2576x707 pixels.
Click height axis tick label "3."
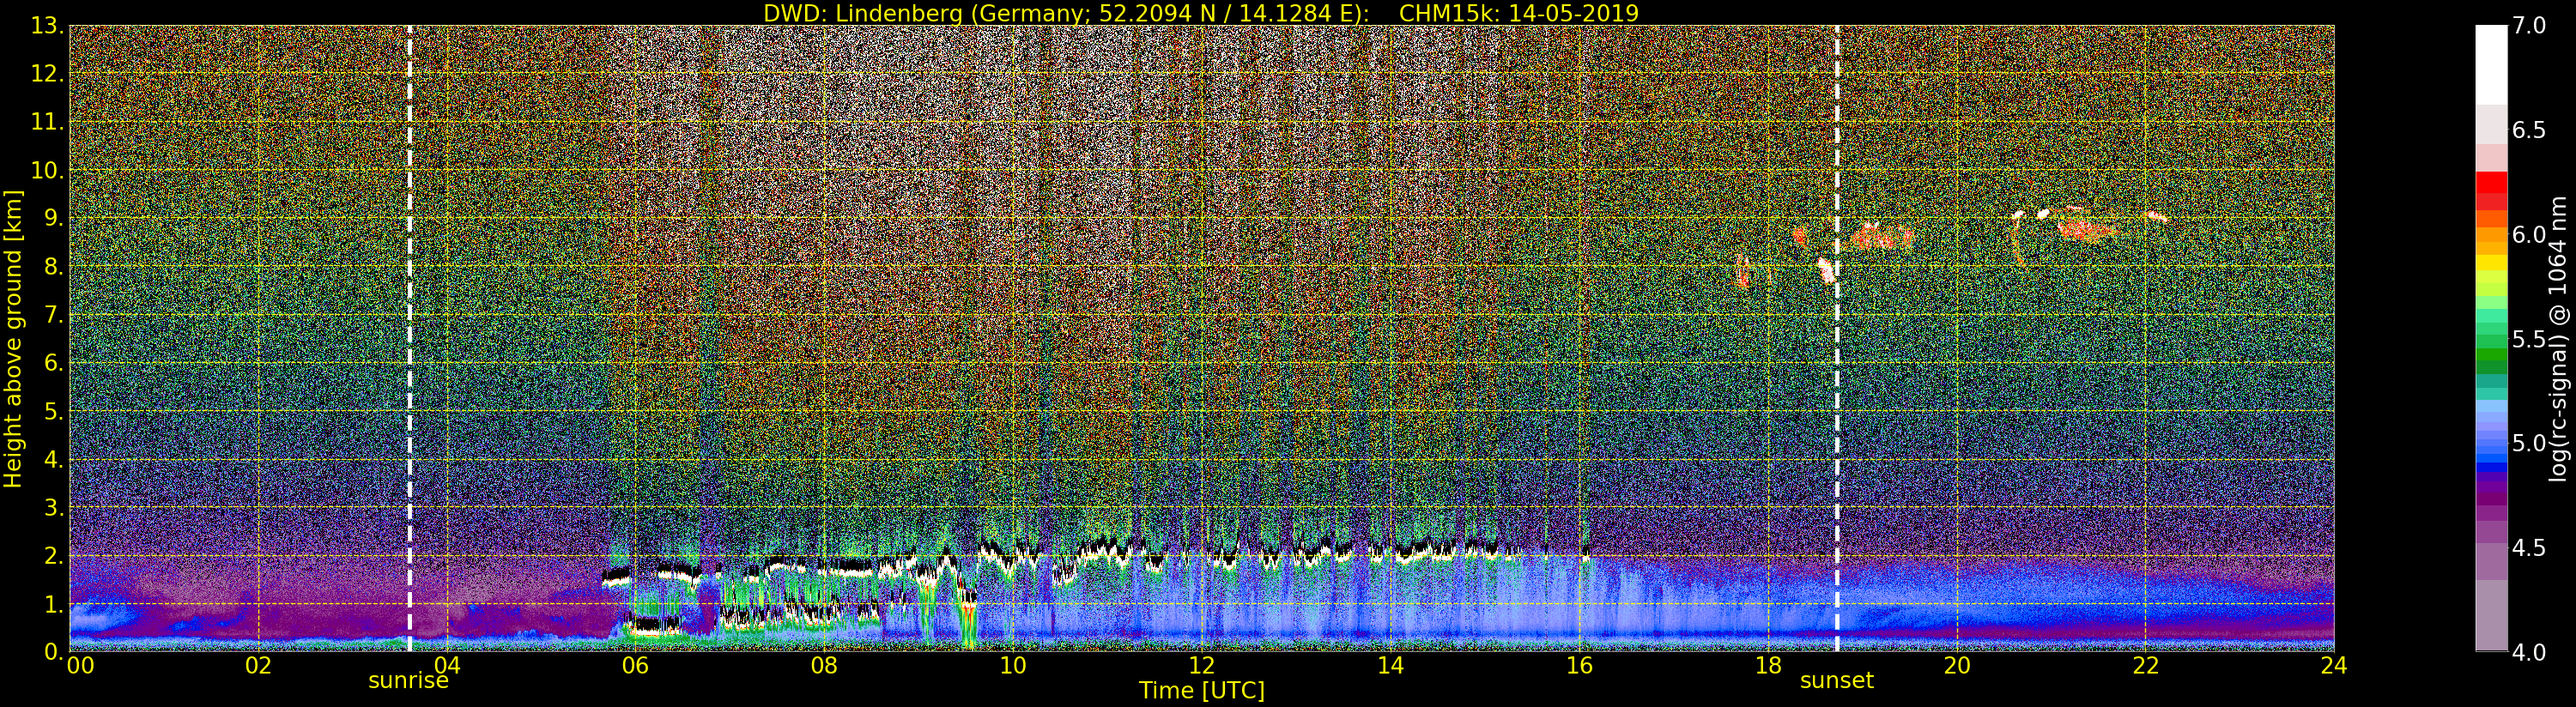[x=53, y=508]
